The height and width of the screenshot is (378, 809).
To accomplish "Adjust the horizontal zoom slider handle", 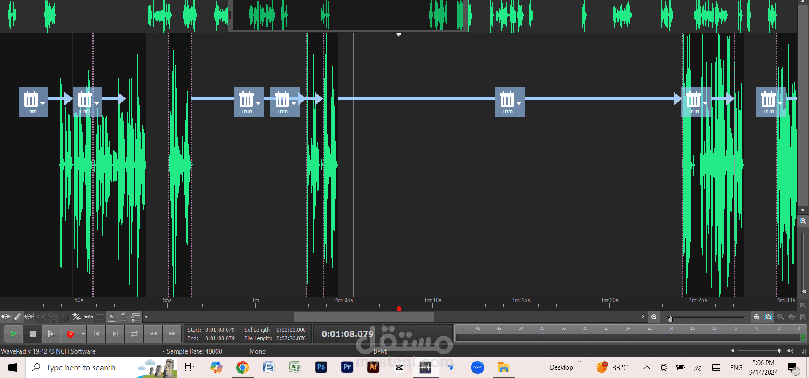I will point(670,319).
